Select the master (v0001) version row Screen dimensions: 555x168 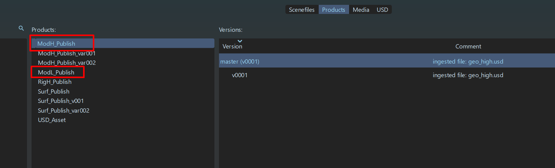coord(240,61)
